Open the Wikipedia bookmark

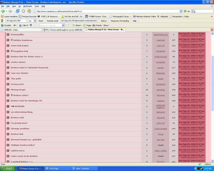click(x=162, y=17)
